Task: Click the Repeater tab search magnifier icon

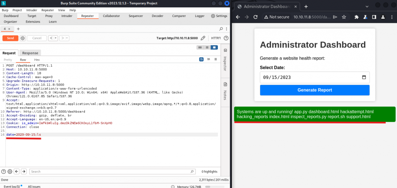Action: point(221,29)
